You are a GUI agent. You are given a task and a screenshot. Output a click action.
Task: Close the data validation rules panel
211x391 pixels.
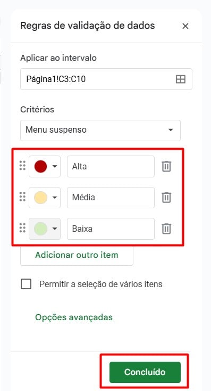click(185, 26)
